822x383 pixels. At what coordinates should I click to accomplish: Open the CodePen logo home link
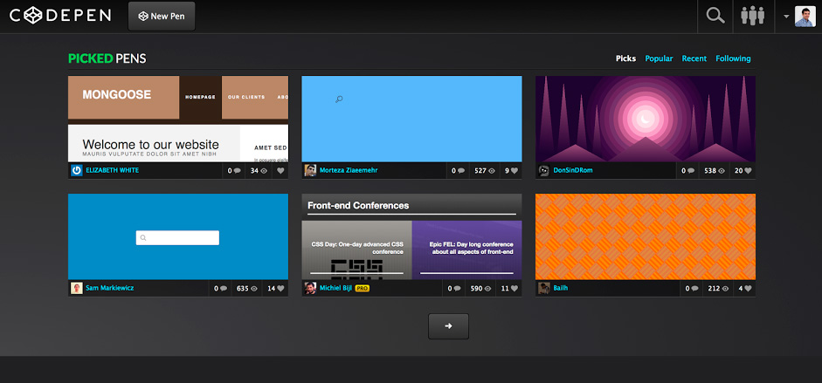pos(60,15)
